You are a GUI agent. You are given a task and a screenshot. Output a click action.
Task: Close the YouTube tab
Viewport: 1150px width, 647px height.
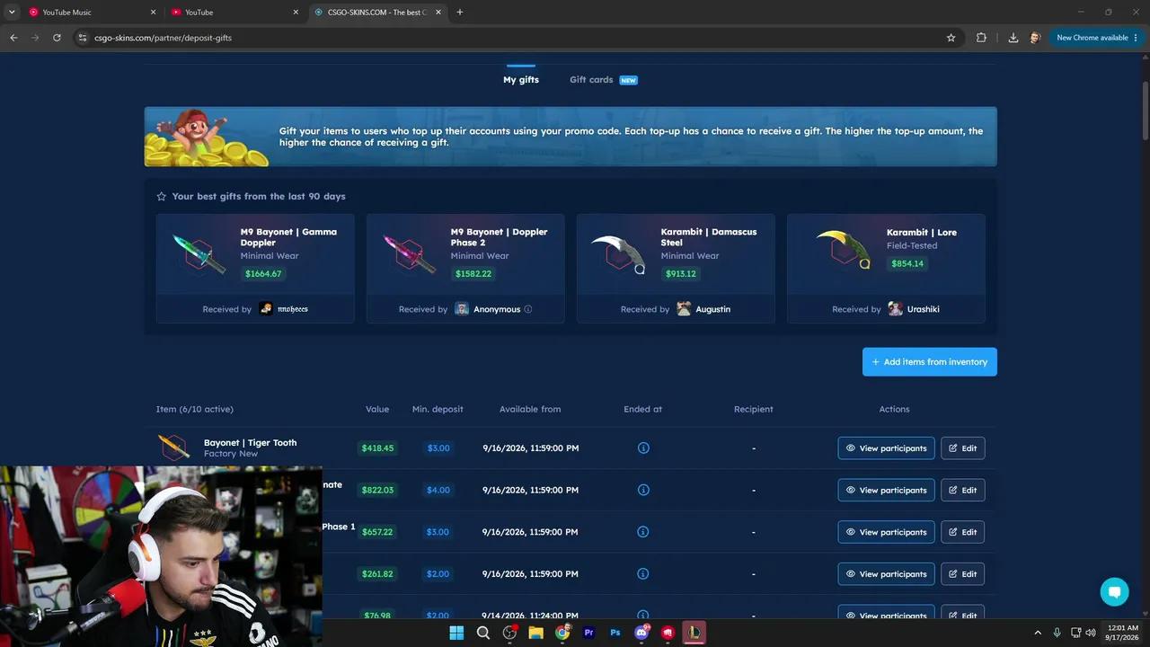click(296, 13)
